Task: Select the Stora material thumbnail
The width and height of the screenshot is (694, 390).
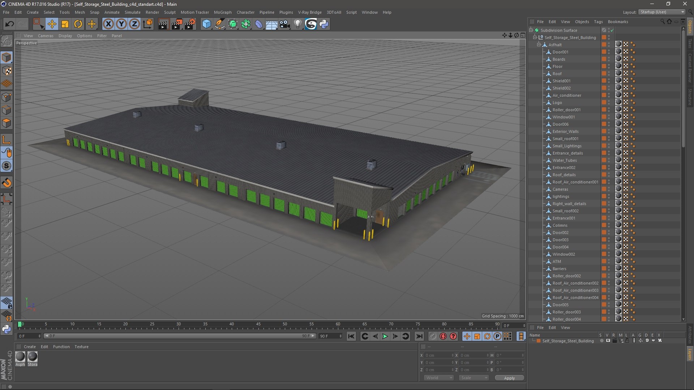Action: (x=33, y=357)
